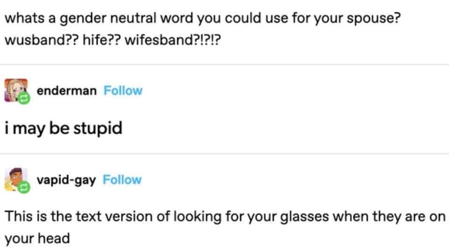Open the vapid-gay username link

click(66, 180)
